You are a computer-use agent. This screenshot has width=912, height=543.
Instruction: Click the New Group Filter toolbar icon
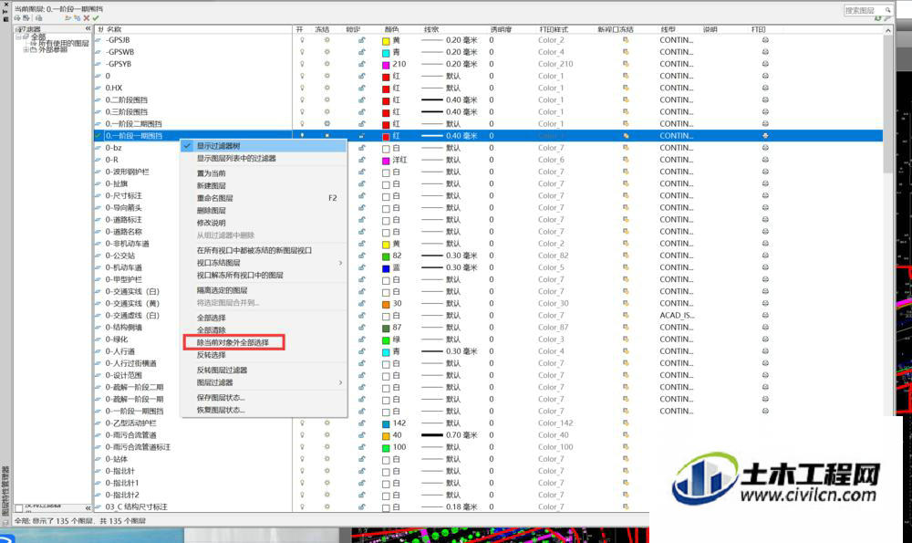coord(26,18)
